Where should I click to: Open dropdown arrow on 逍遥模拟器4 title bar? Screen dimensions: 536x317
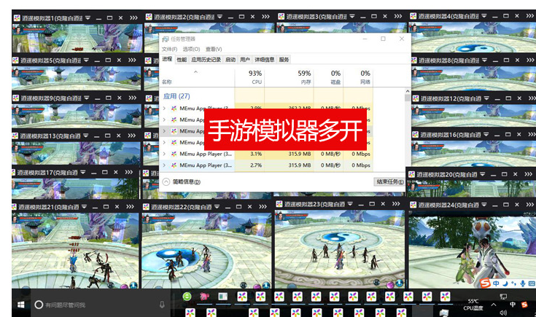[x=484, y=16]
